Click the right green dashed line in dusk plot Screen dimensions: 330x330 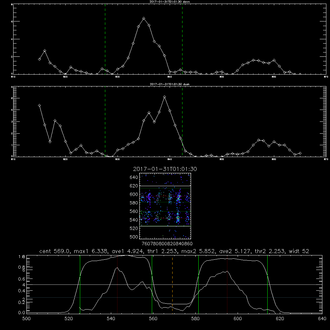click(x=182, y=122)
